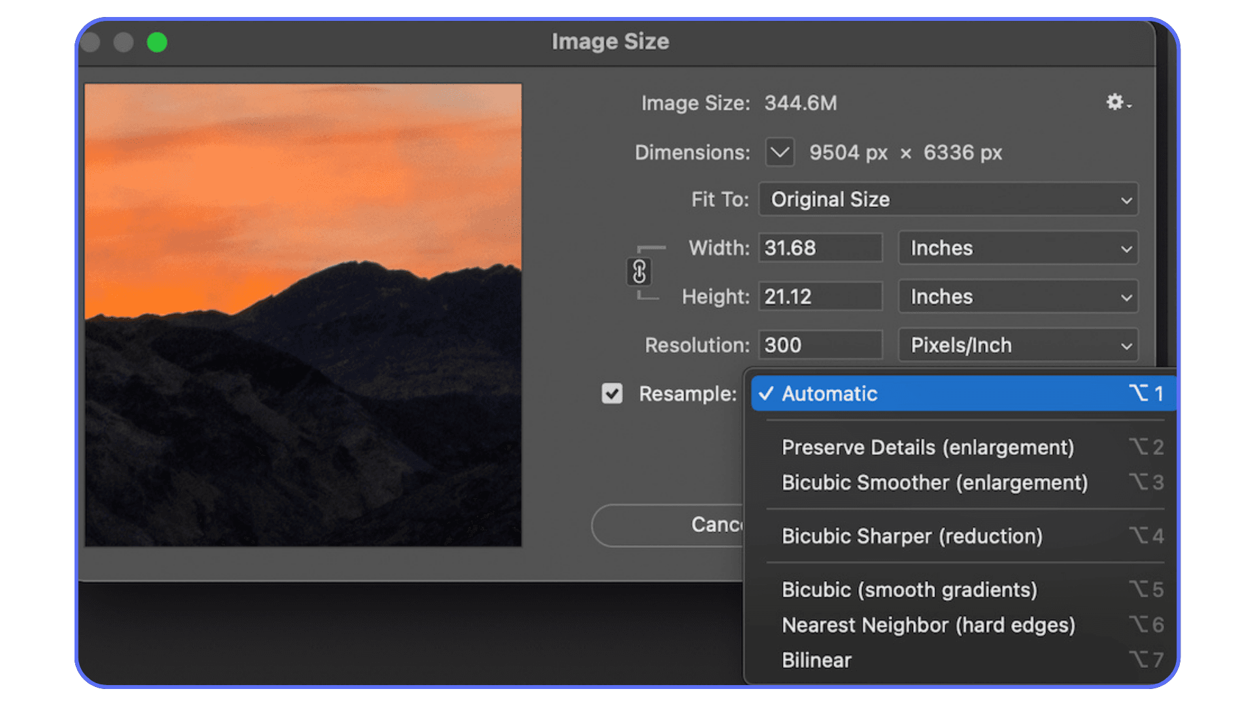Open the Dimensions unit dropdown arrow
This screenshot has width=1255, height=706.
[x=780, y=152]
